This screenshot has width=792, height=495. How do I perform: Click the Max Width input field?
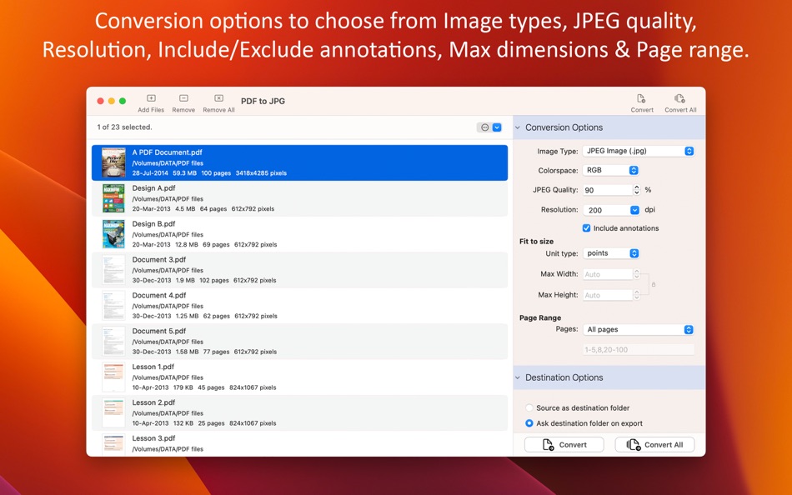(x=607, y=274)
